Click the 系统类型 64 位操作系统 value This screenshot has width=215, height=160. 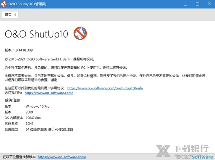49,129
